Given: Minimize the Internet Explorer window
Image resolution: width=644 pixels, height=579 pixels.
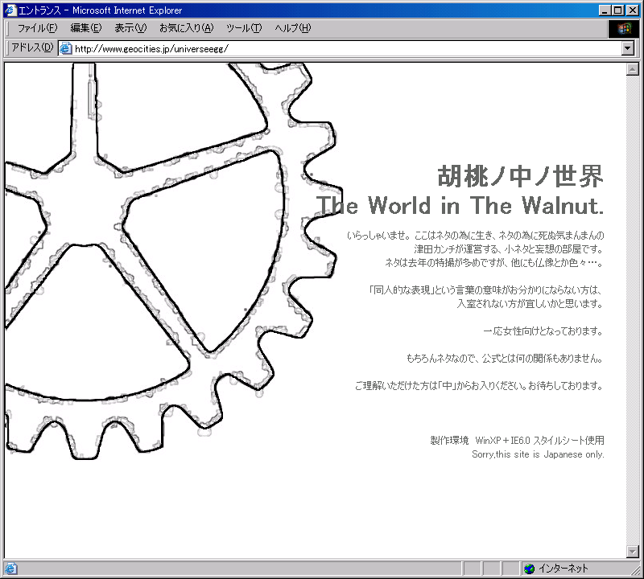Looking at the screenshot, I should pos(605,10).
